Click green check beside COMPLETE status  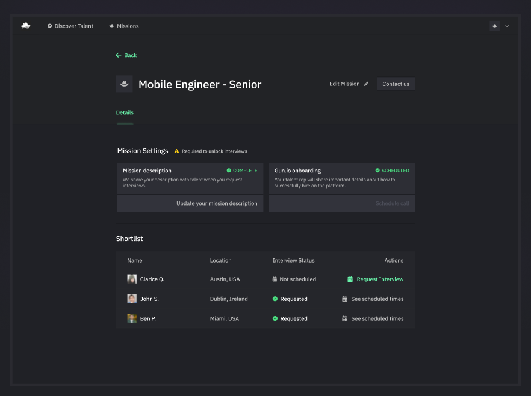click(229, 171)
